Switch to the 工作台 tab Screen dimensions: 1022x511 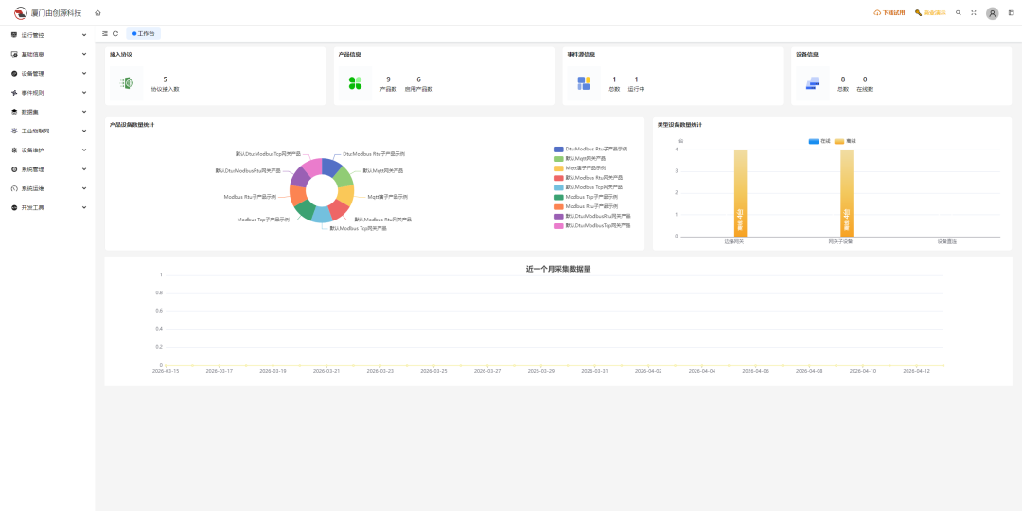coord(145,33)
